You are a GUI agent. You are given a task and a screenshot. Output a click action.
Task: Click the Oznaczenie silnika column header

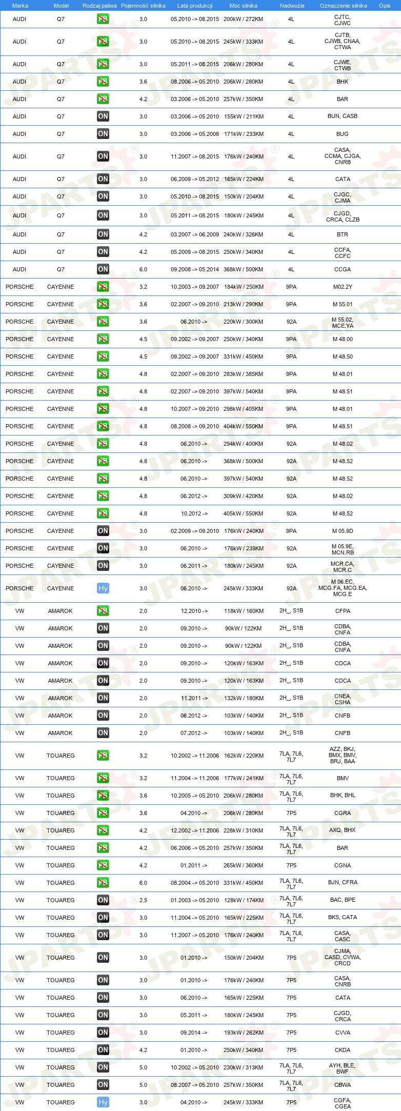pos(343,6)
